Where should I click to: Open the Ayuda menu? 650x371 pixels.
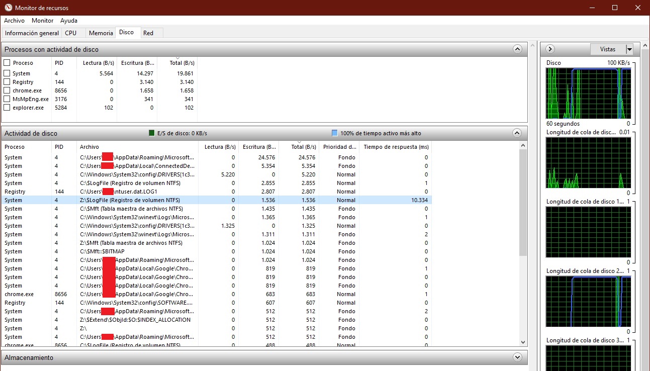(69, 21)
